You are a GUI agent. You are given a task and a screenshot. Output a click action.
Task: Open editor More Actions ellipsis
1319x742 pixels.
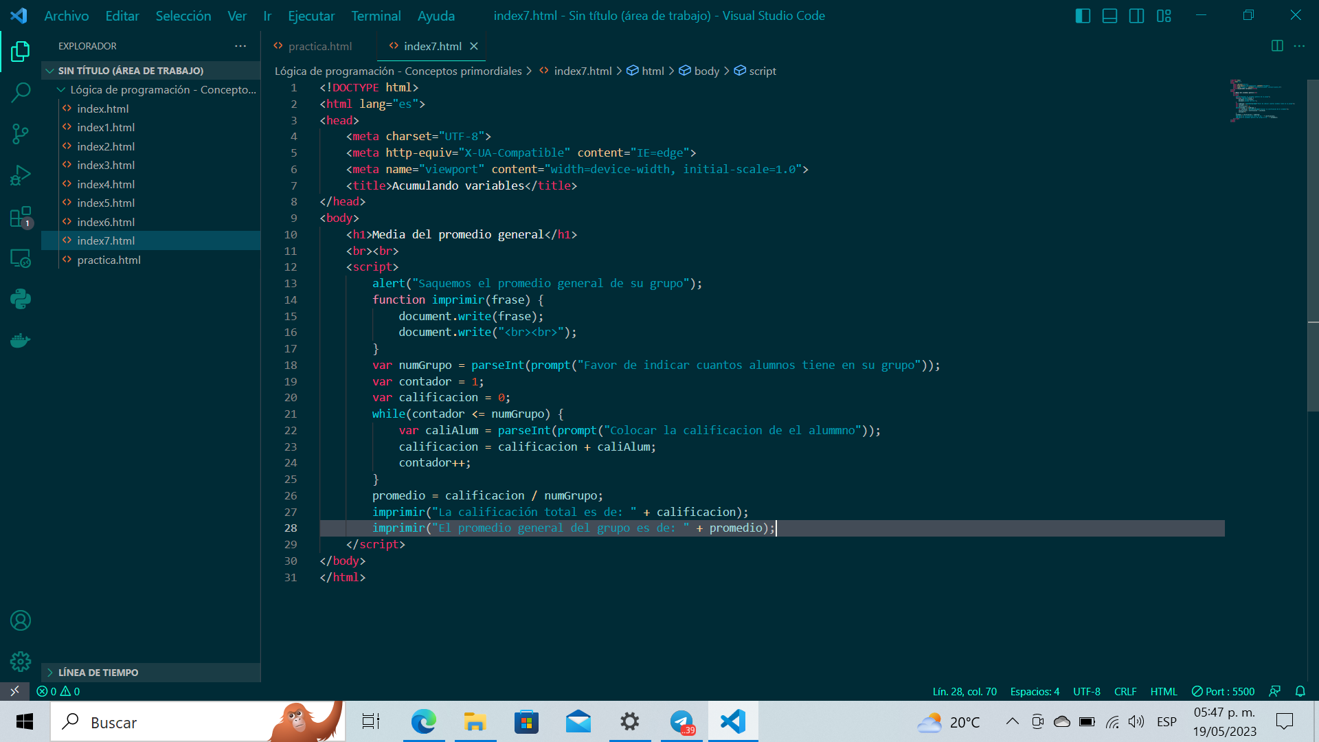[x=1299, y=46]
